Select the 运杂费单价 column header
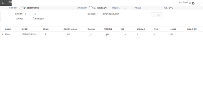This screenshot has height=95, width=203. (x=141, y=29)
